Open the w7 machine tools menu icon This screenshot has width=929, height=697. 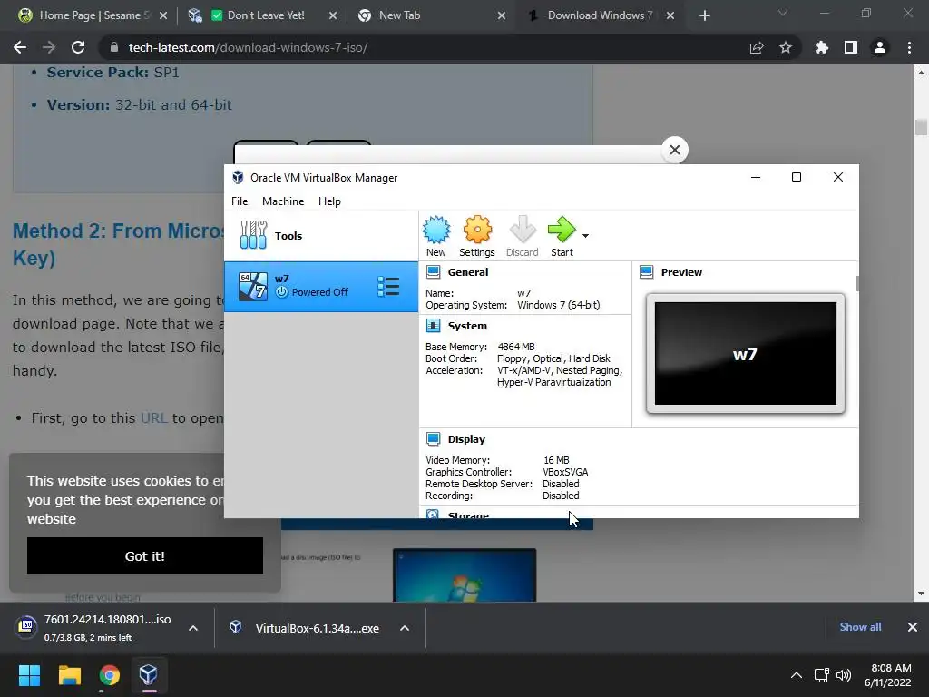pos(388,286)
